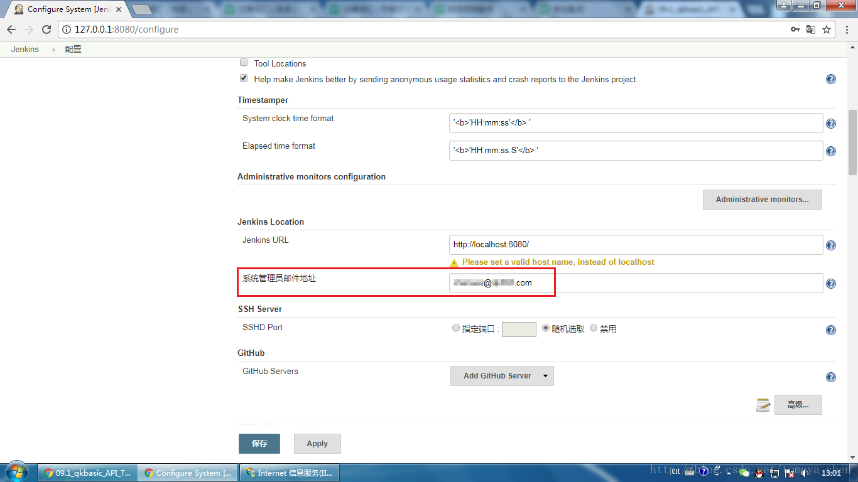Save configuration with 保存 button
Screen dimensions: 858x482
259,443
